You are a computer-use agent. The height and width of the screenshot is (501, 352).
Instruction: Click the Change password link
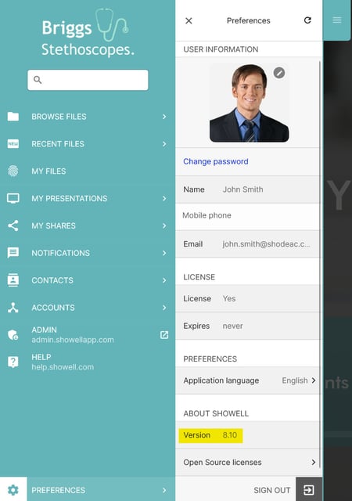pos(216,161)
